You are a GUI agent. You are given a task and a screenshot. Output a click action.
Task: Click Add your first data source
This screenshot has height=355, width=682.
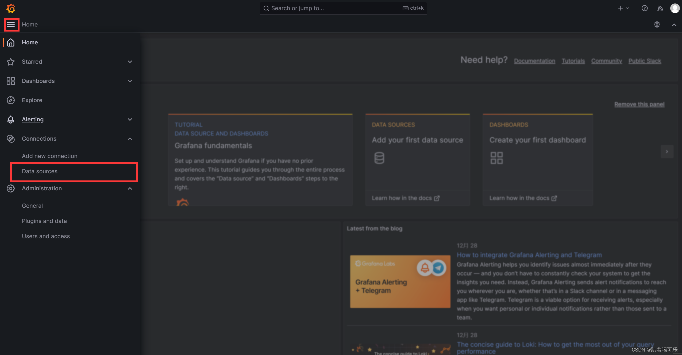click(417, 140)
